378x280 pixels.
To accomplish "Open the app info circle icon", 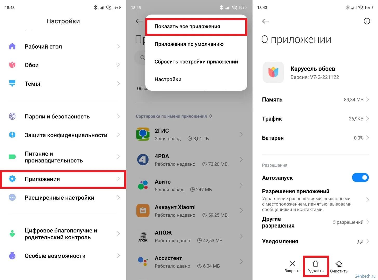I will (x=367, y=21).
